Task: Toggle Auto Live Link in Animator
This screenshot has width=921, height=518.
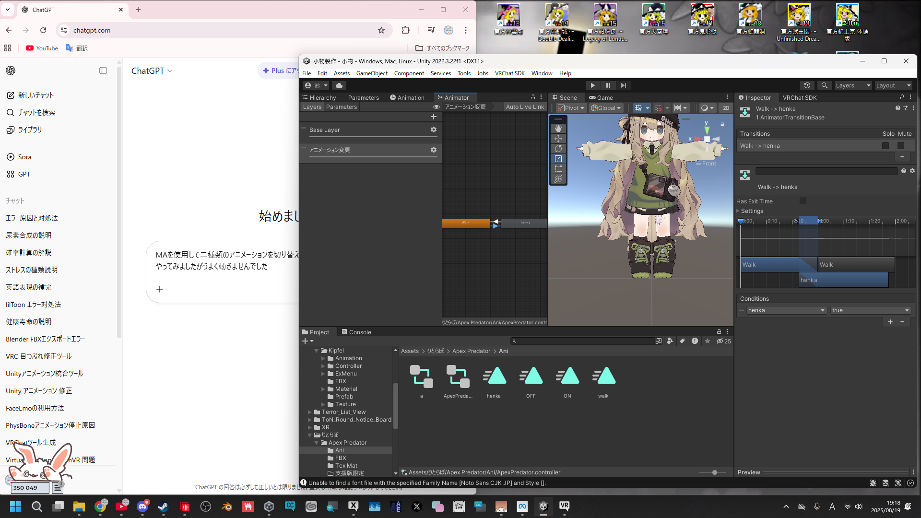Action: click(525, 107)
